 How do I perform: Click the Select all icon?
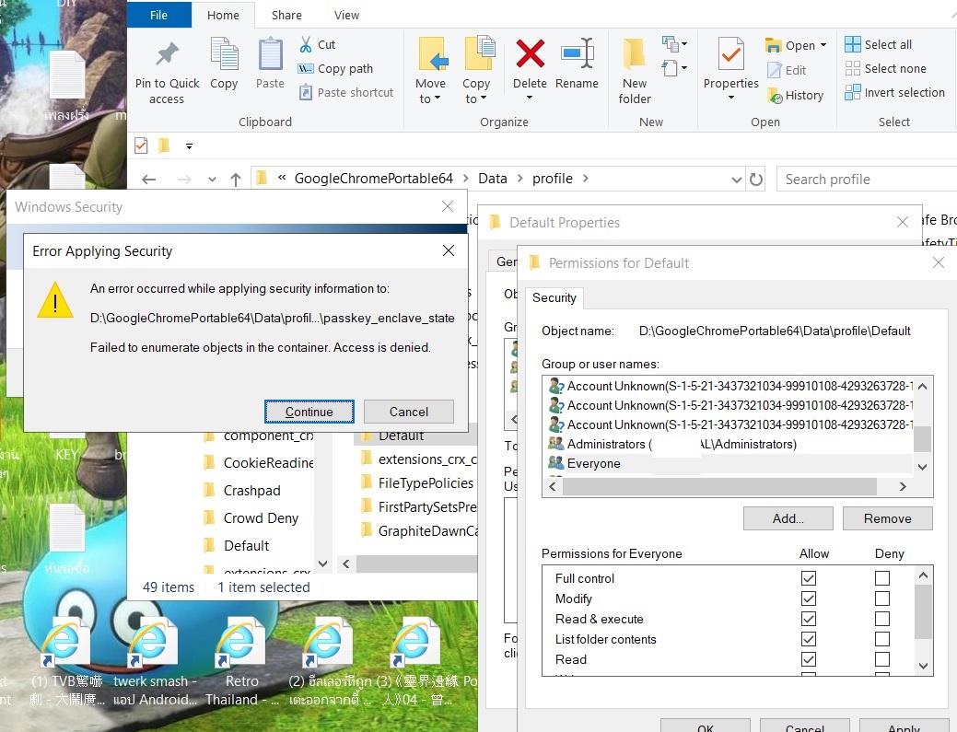[853, 44]
